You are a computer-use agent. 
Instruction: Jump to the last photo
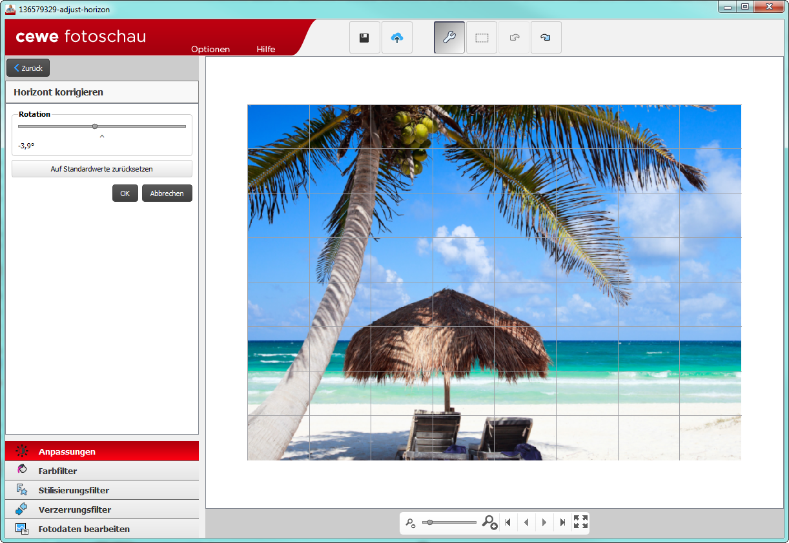pos(562,522)
